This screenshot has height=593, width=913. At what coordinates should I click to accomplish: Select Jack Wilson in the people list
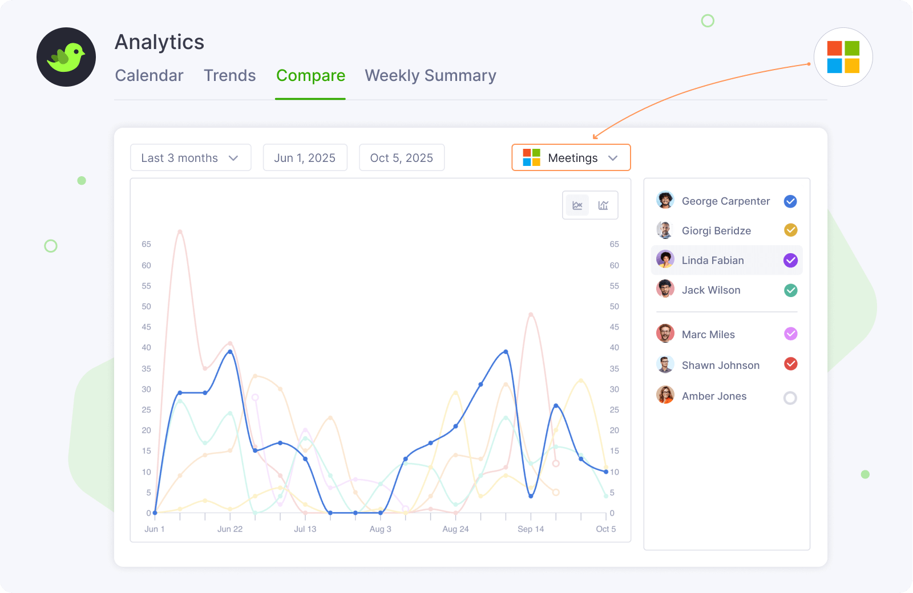click(711, 290)
